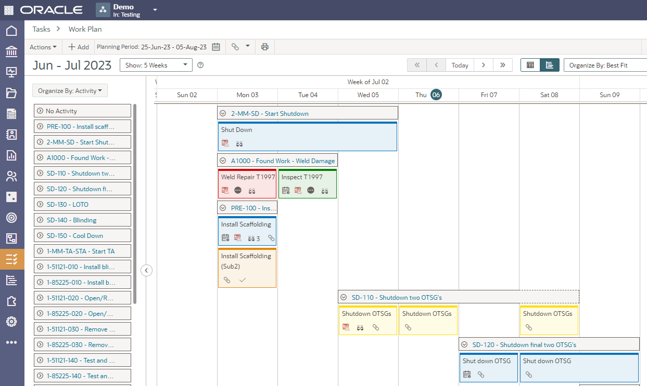Collapse the activity side panel

(147, 270)
